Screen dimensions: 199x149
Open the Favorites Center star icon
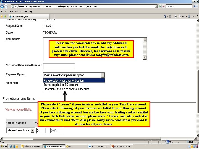click(2, 16)
